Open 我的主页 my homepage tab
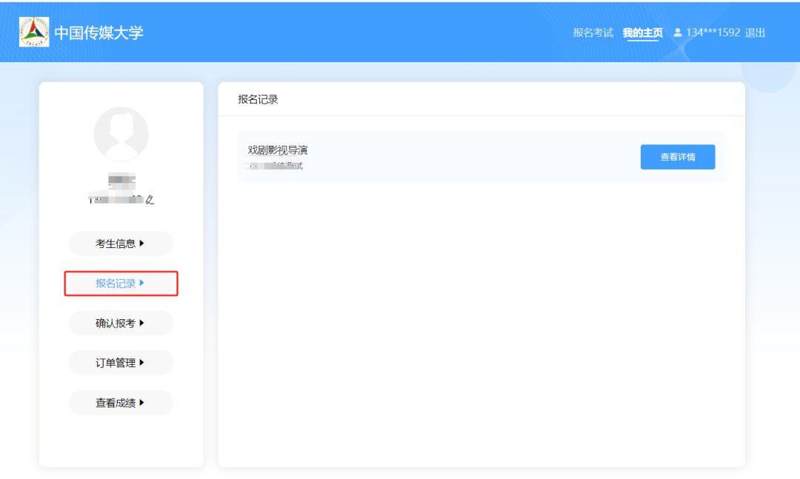The height and width of the screenshot is (479, 800). coord(644,33)
